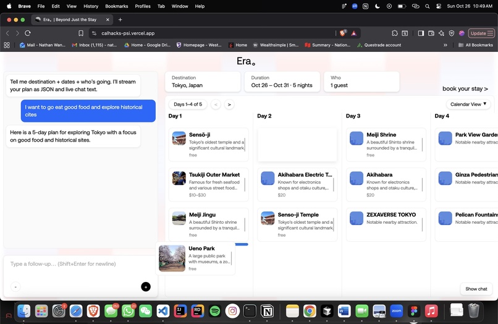
Task: Open the Brave Update menu button
Action: 481,33
